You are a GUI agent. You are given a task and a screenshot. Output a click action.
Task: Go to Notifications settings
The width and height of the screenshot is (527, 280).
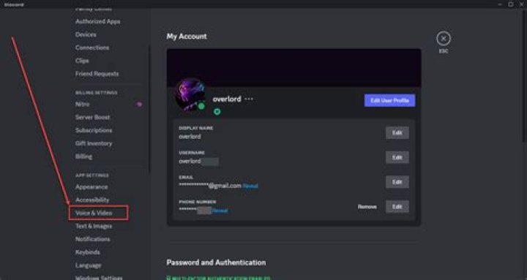pos(92,239)
